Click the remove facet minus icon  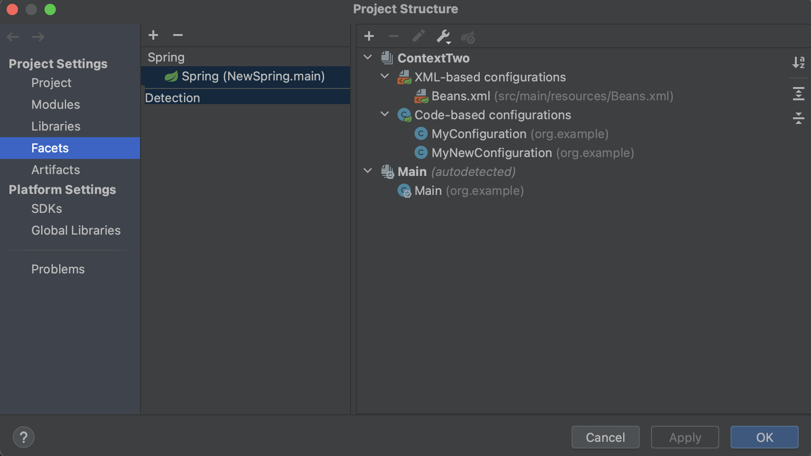click(178, 35)
